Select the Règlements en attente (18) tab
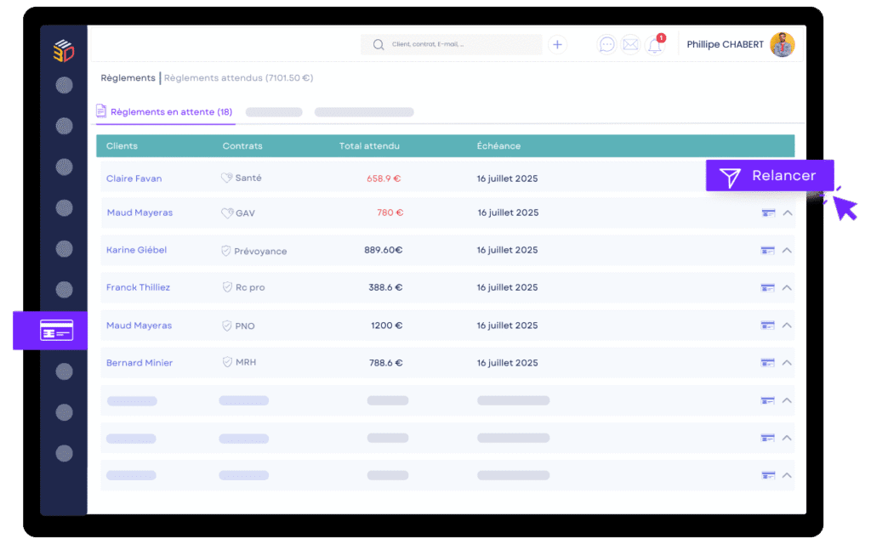Viewport: 871px width, 544px height. [170, 111]
